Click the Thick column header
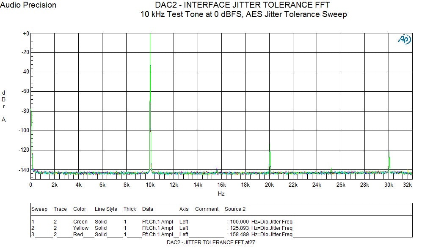The width and height of the screenshot is (422, 248). (x=130, y=209)
